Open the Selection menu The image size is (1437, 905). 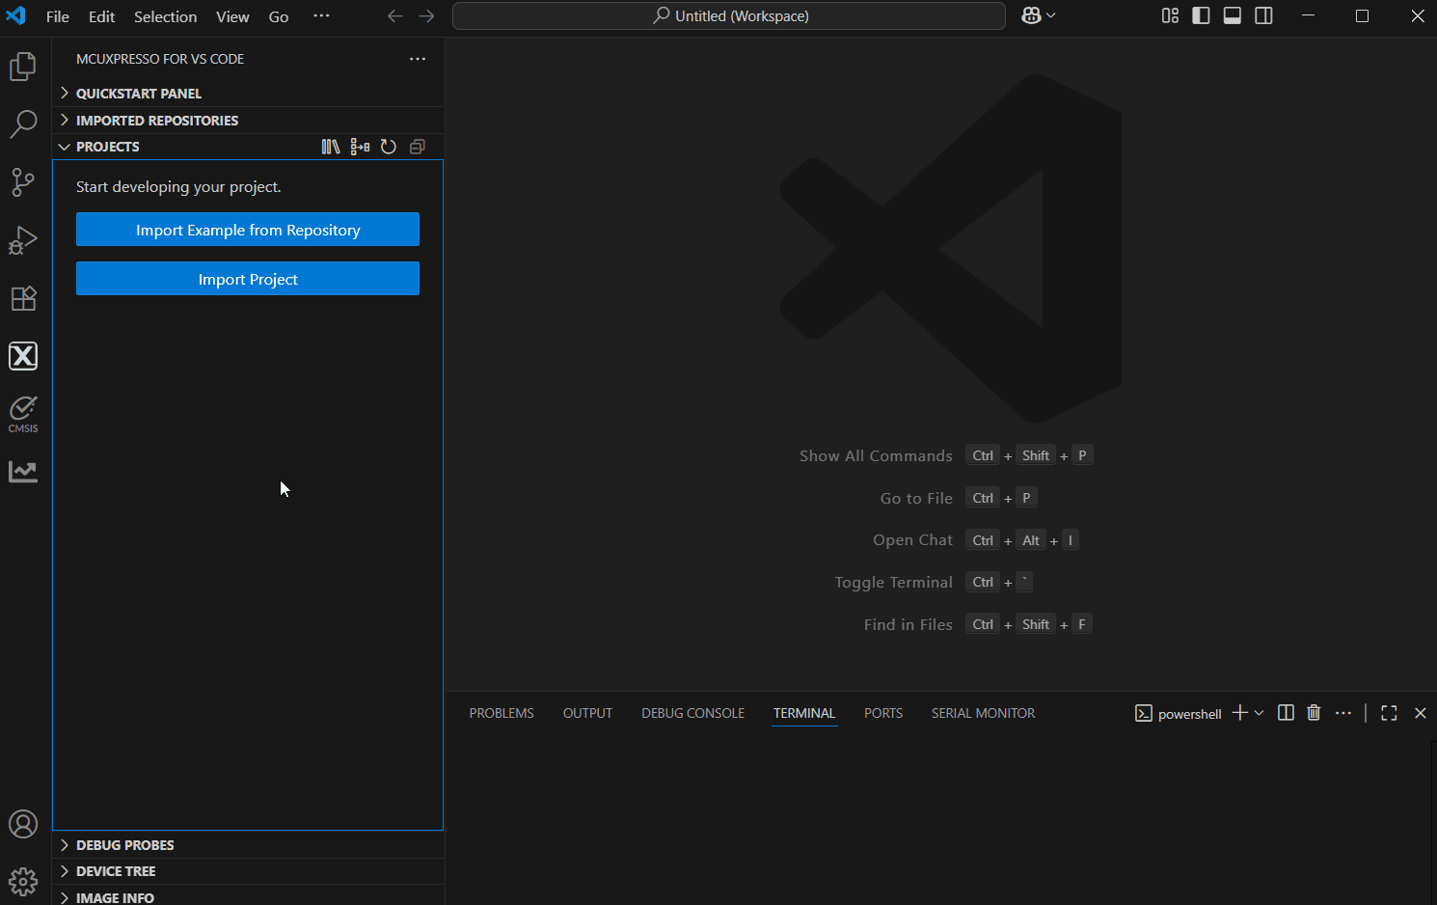coord(165,16)
